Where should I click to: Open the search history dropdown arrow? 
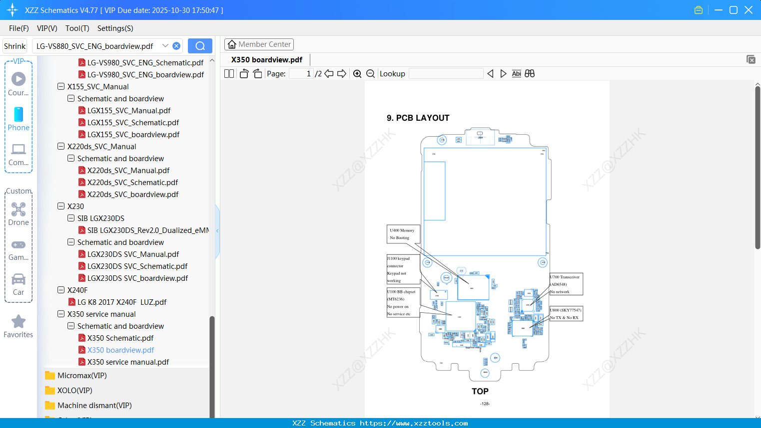pos(165,45)
